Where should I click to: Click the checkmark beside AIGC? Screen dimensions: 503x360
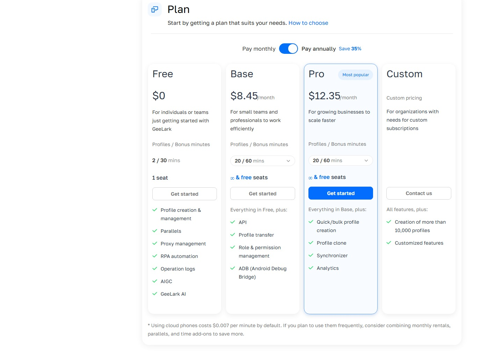[x=155, y=281]
